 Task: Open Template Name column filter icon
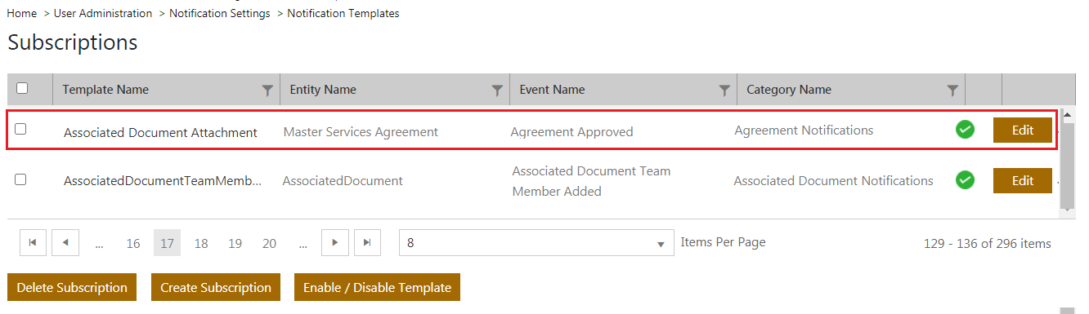point(267,91)
